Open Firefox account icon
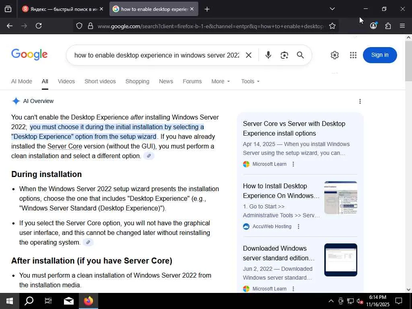This screenshot has height=309, width=412. coord(373,25)
